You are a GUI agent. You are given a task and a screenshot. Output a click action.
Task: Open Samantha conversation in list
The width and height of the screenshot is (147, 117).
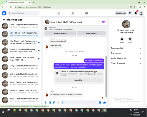click(21, 92)
